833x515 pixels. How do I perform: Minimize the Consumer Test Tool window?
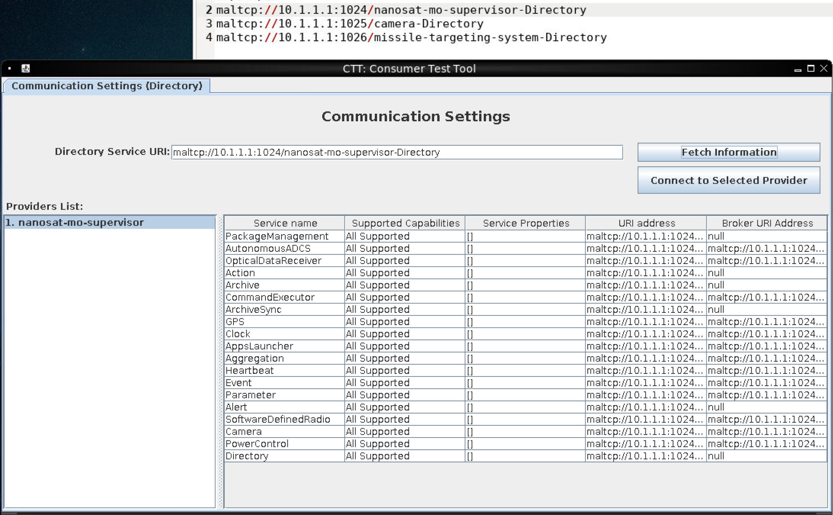tap(798, 69)
